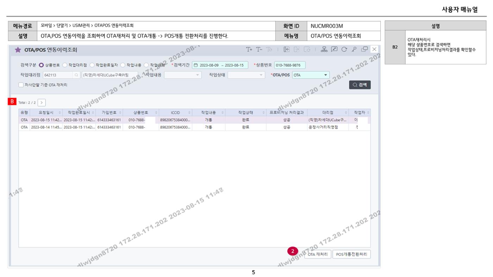Open the 작업상태 dropdown in the search panel

[x=246, y=75]
